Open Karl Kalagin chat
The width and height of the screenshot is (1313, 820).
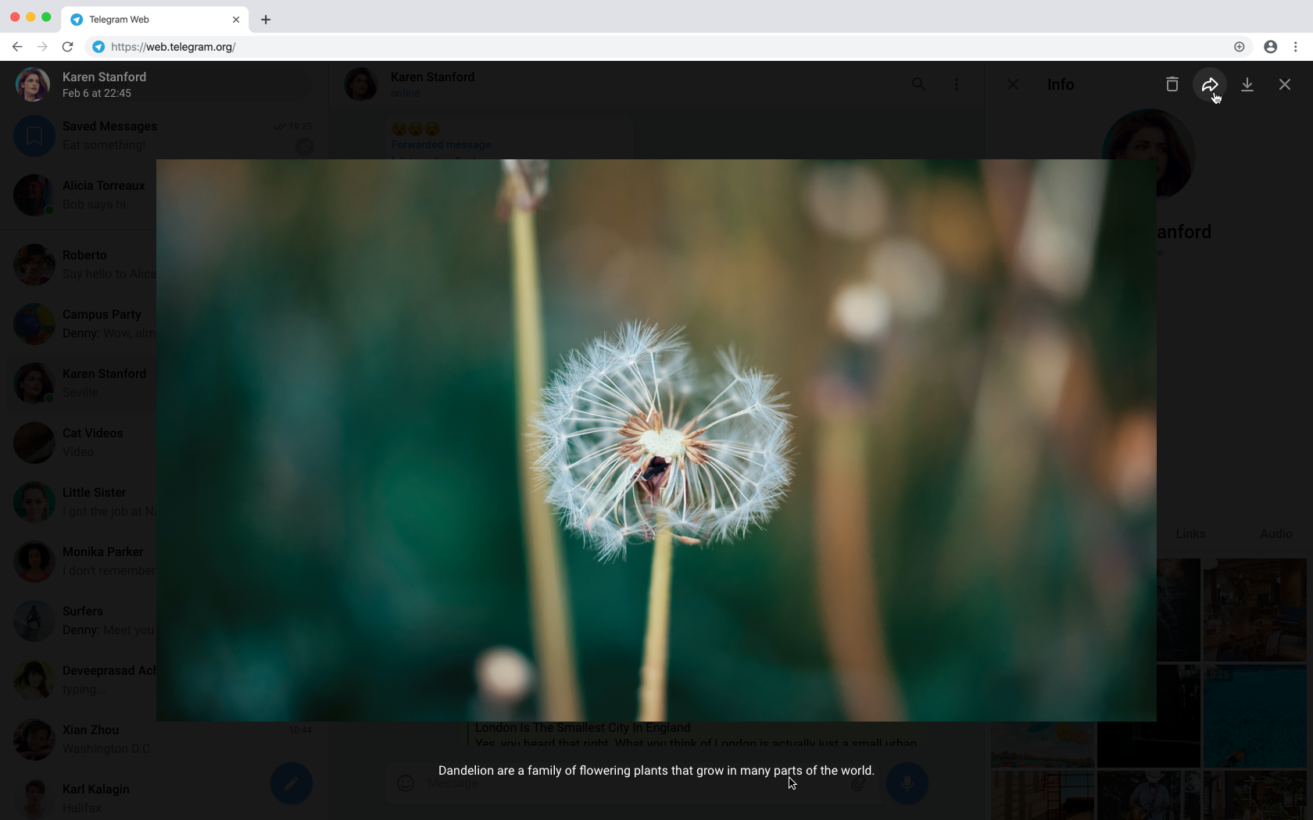(x=163, y=798)
